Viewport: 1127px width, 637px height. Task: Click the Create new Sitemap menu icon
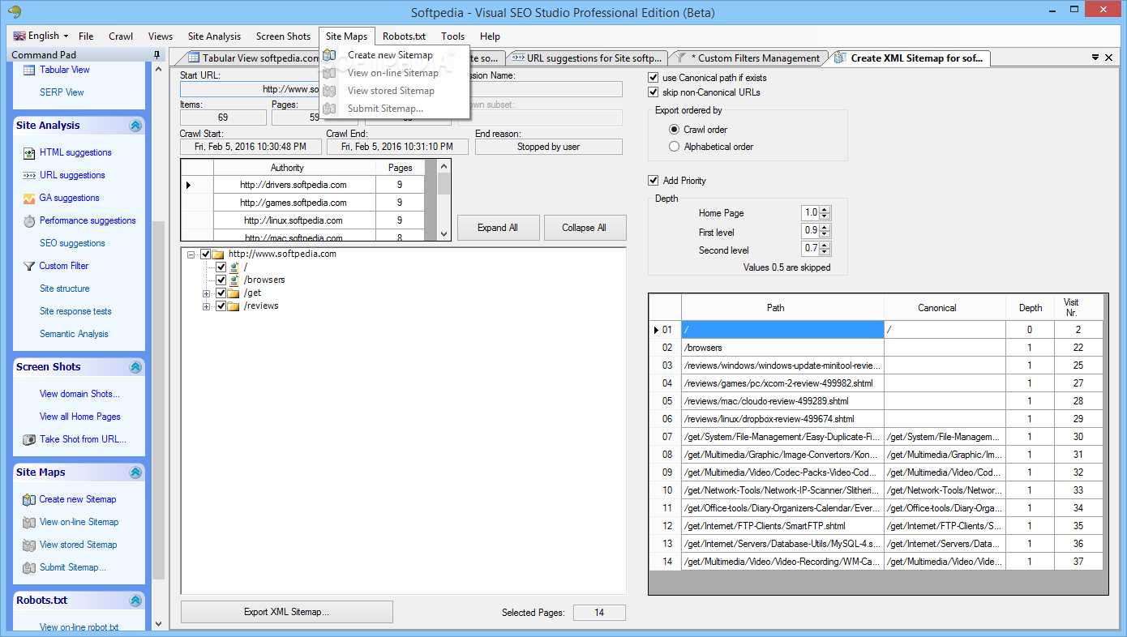[x=329, y=55]
